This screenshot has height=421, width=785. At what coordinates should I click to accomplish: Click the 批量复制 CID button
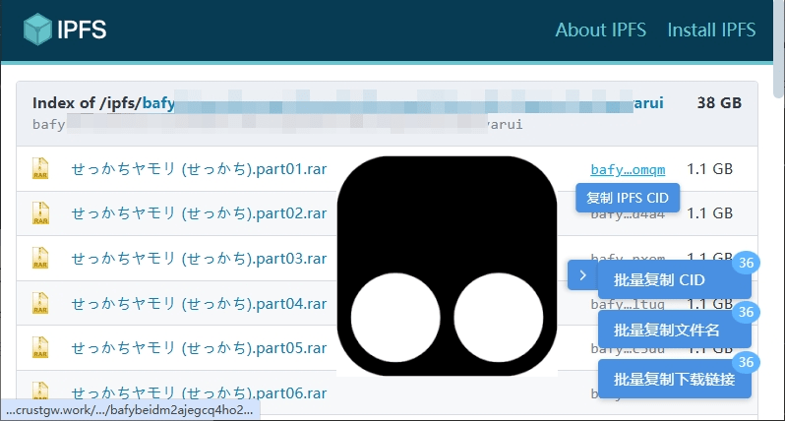point(675,279)
